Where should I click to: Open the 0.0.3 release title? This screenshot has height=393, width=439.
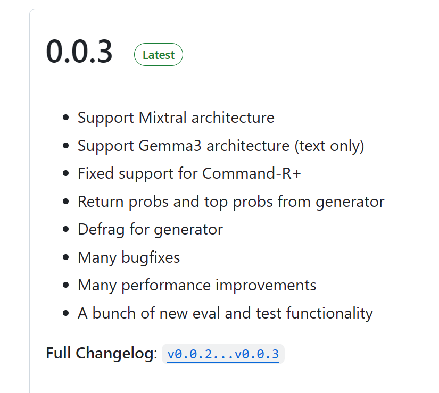tap(79, 52)
